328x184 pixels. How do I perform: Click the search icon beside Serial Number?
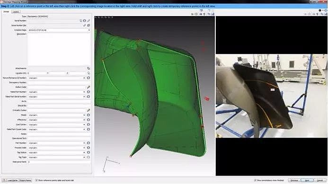click(x=80, y=21)
